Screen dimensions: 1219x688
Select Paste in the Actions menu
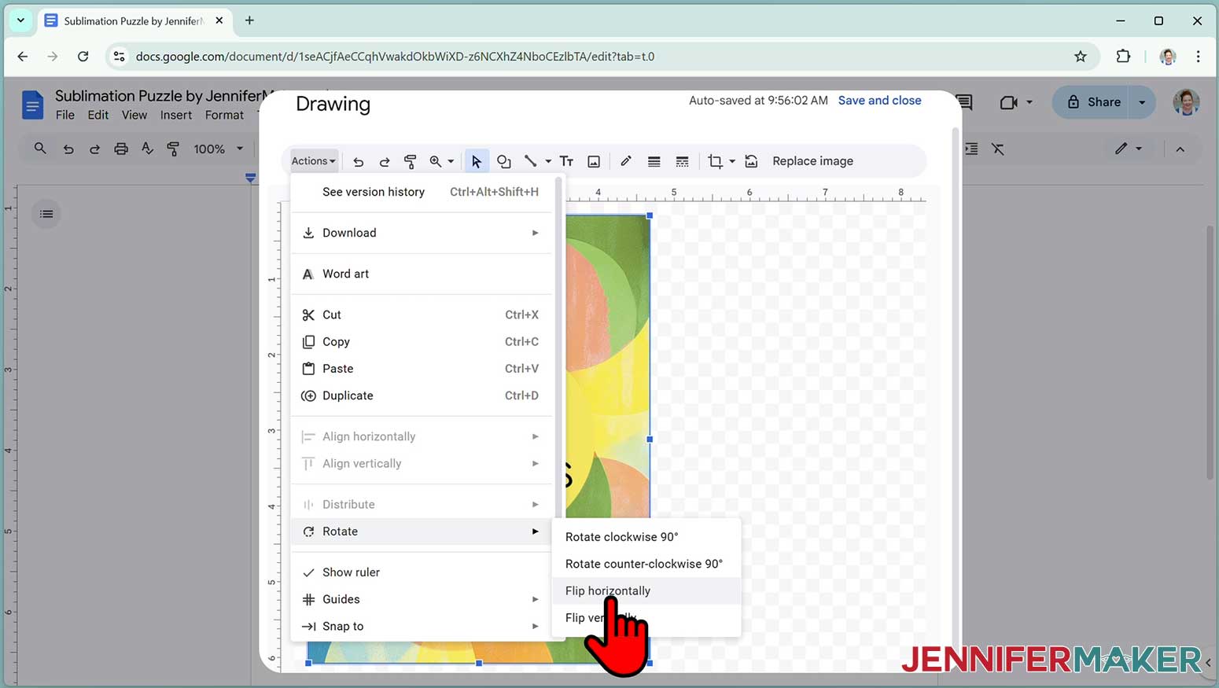point(423,369)
